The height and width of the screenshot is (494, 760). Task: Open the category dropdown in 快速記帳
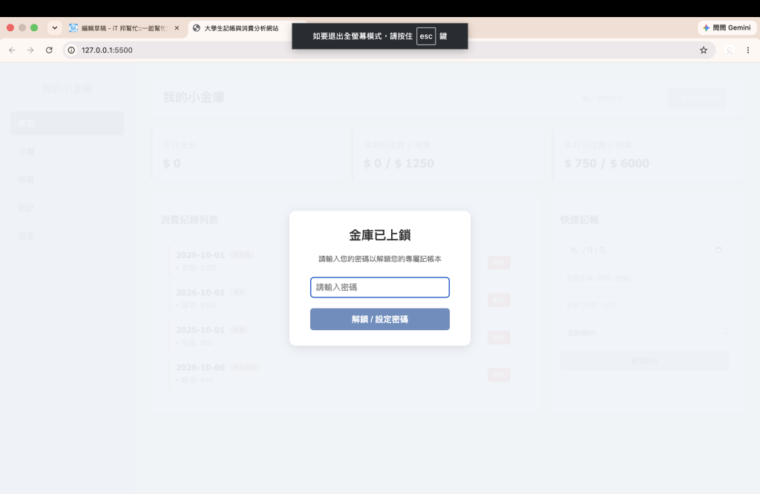click(645, 333)
